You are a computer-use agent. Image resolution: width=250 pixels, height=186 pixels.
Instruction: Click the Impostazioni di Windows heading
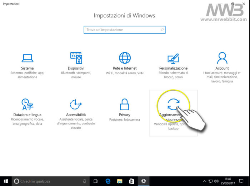pos(124,16)
